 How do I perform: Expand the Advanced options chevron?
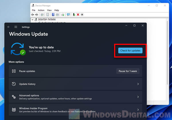tap(138, 97)
